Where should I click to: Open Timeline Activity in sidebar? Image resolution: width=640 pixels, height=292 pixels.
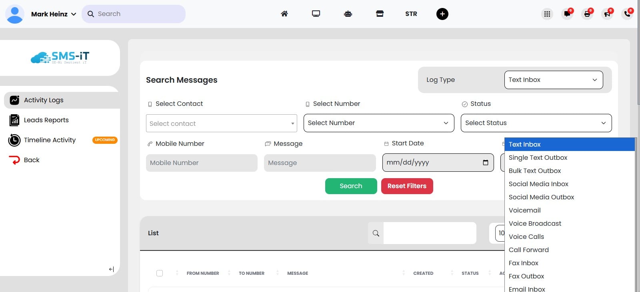50,140
